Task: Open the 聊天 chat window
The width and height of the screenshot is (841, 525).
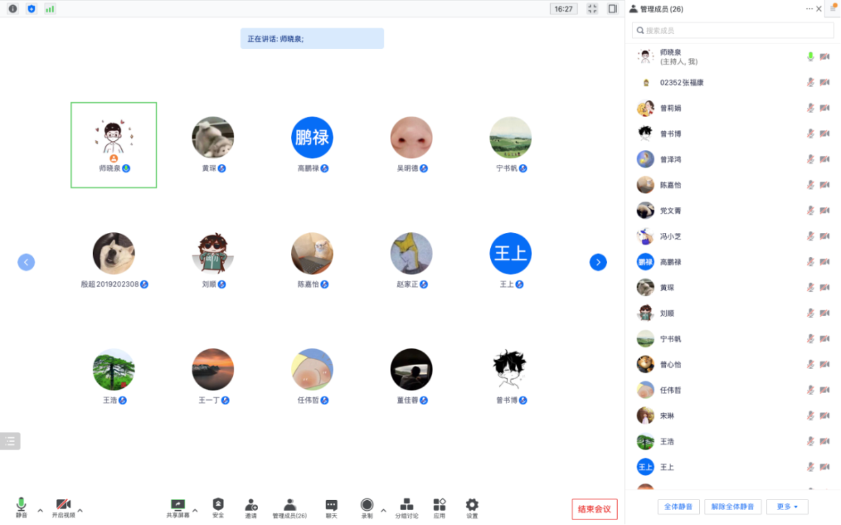Action: [x=331, y=505]
